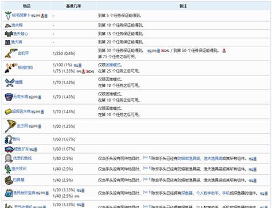Open the 绒毛胡萝卜 item link
Viewport: 272px width, 208px height.
coord(21,15)
